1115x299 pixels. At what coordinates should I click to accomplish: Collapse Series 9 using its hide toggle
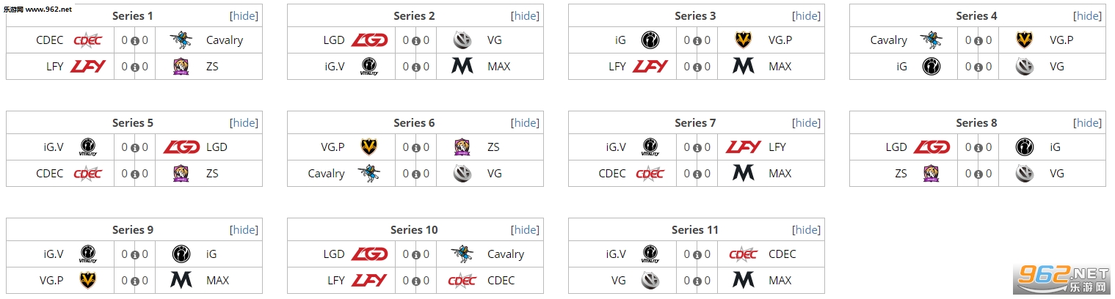pos(244,230)
